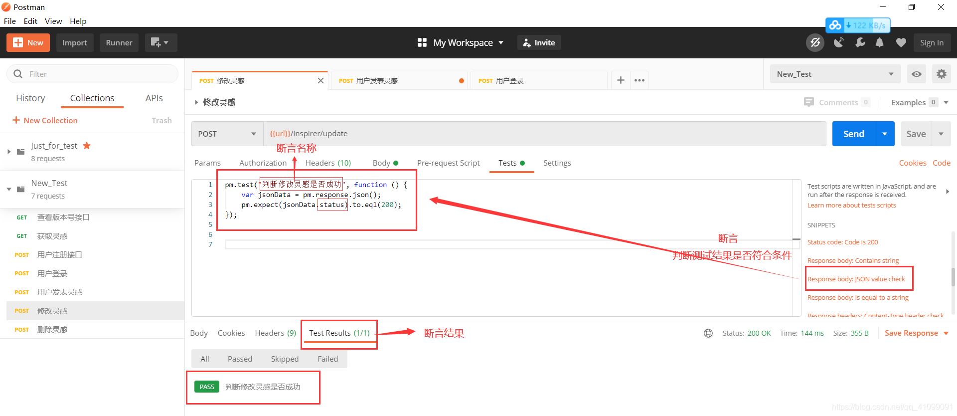Collapse snippets panel arrow
Screen dimensions: 957x416
(947, 192)
